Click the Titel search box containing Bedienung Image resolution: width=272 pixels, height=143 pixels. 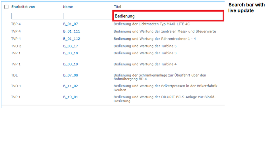coord(168,16)
